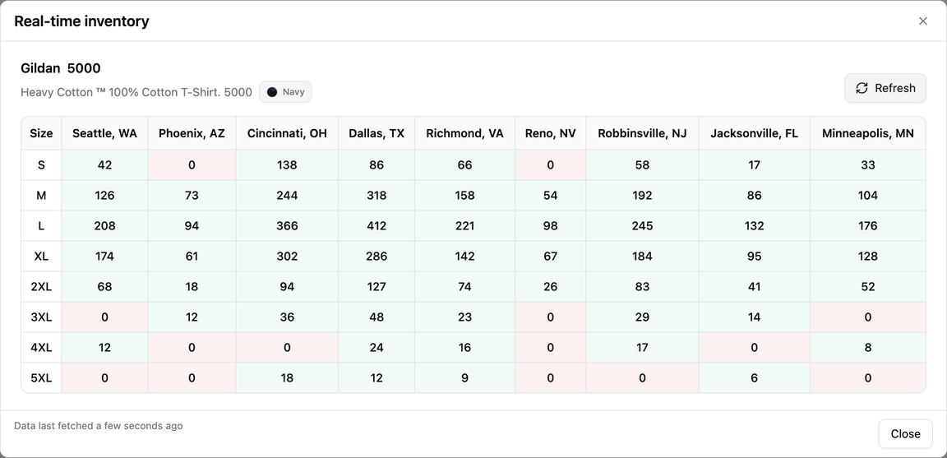Select the Reno, NV column header
The height and width of the screenshot is (458, 947).
pyautogui.click(x=550, y=133)
